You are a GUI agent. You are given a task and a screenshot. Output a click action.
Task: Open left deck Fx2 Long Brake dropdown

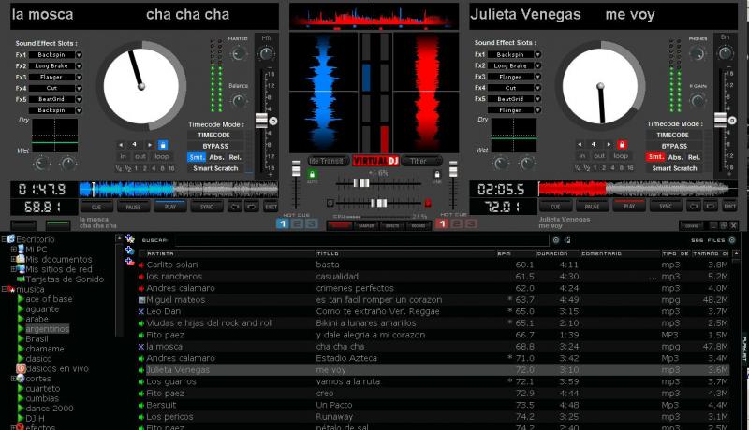79,65
